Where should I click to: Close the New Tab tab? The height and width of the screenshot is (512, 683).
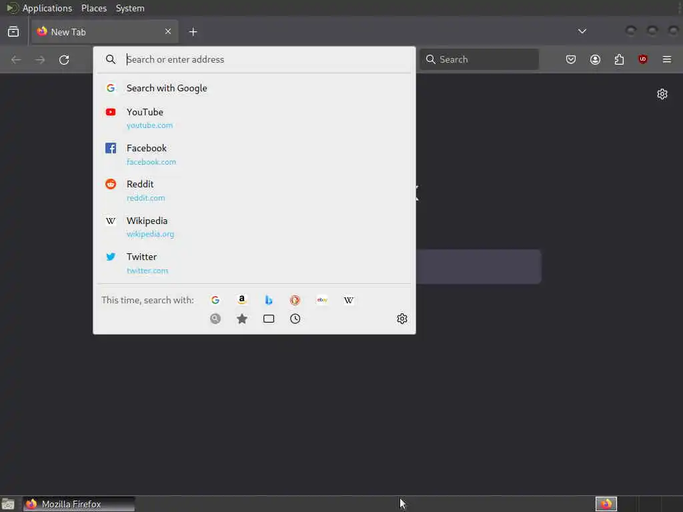[x=168, y=31]
